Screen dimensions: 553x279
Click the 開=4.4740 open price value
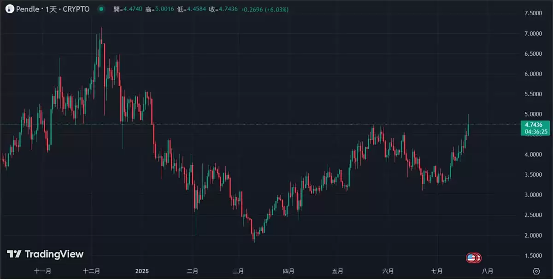tap(128, 9)
